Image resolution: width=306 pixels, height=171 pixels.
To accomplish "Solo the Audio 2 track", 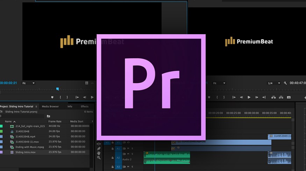I will coord(132,154).
